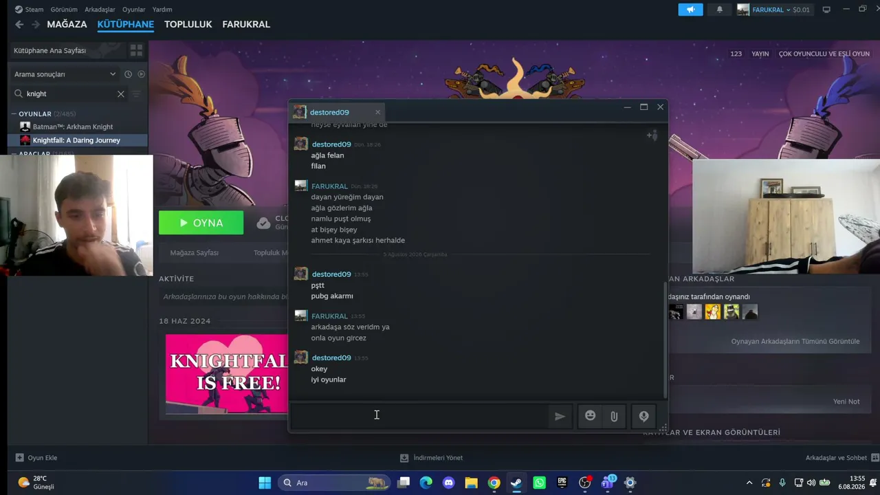This screenshot has height=495, width=880.
Task: Click the 'Oyun Ekle' button
Action: tap(36, 458)
